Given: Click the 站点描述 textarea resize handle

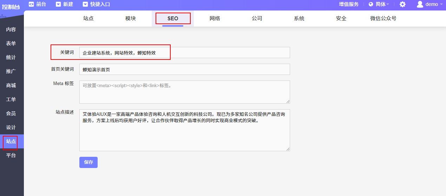Looking at the screenshot, I should pyautogui.click(x=288, y=149).
